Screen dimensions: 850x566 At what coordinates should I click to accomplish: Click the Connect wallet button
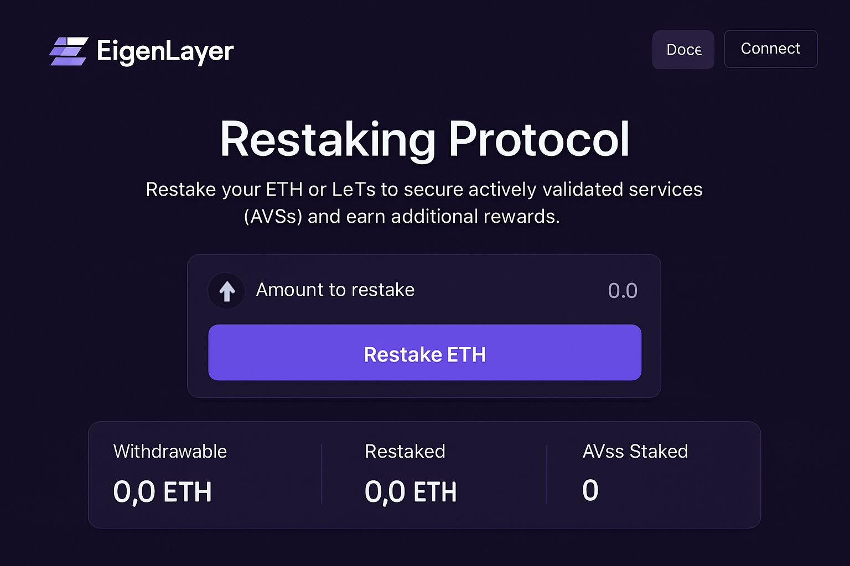point(770,49)
